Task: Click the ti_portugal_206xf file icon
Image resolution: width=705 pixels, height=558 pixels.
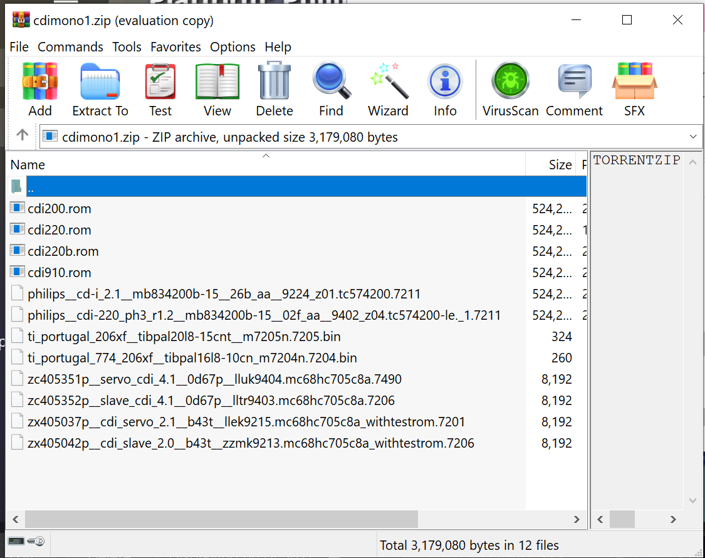Action: 18,335
